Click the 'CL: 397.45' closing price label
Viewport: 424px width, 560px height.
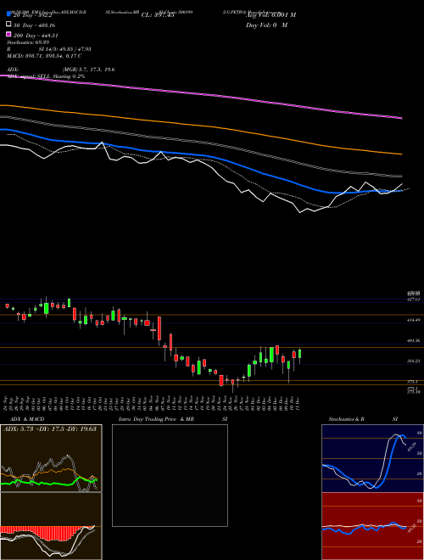158,15
